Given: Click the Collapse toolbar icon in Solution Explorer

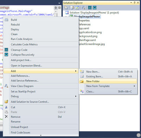Looking at the screenshot, I should click(94, 8).
